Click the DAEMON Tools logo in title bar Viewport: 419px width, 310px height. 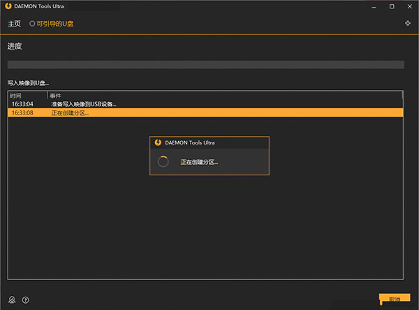pyautogui.click(x=8, y=7)
